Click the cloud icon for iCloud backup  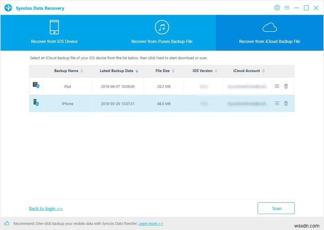point(269,28)
